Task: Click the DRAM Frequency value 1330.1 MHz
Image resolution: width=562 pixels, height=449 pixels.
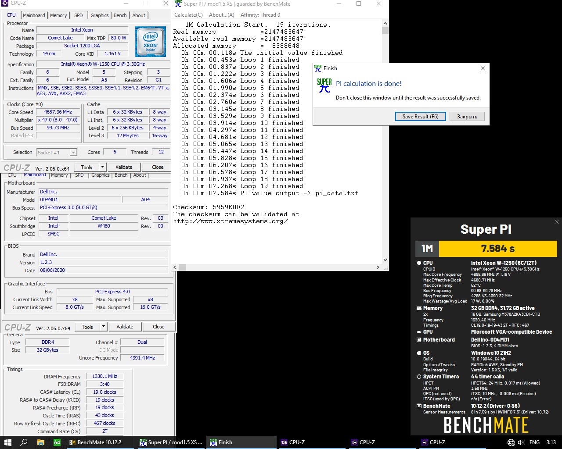Action: pos(104,376)
